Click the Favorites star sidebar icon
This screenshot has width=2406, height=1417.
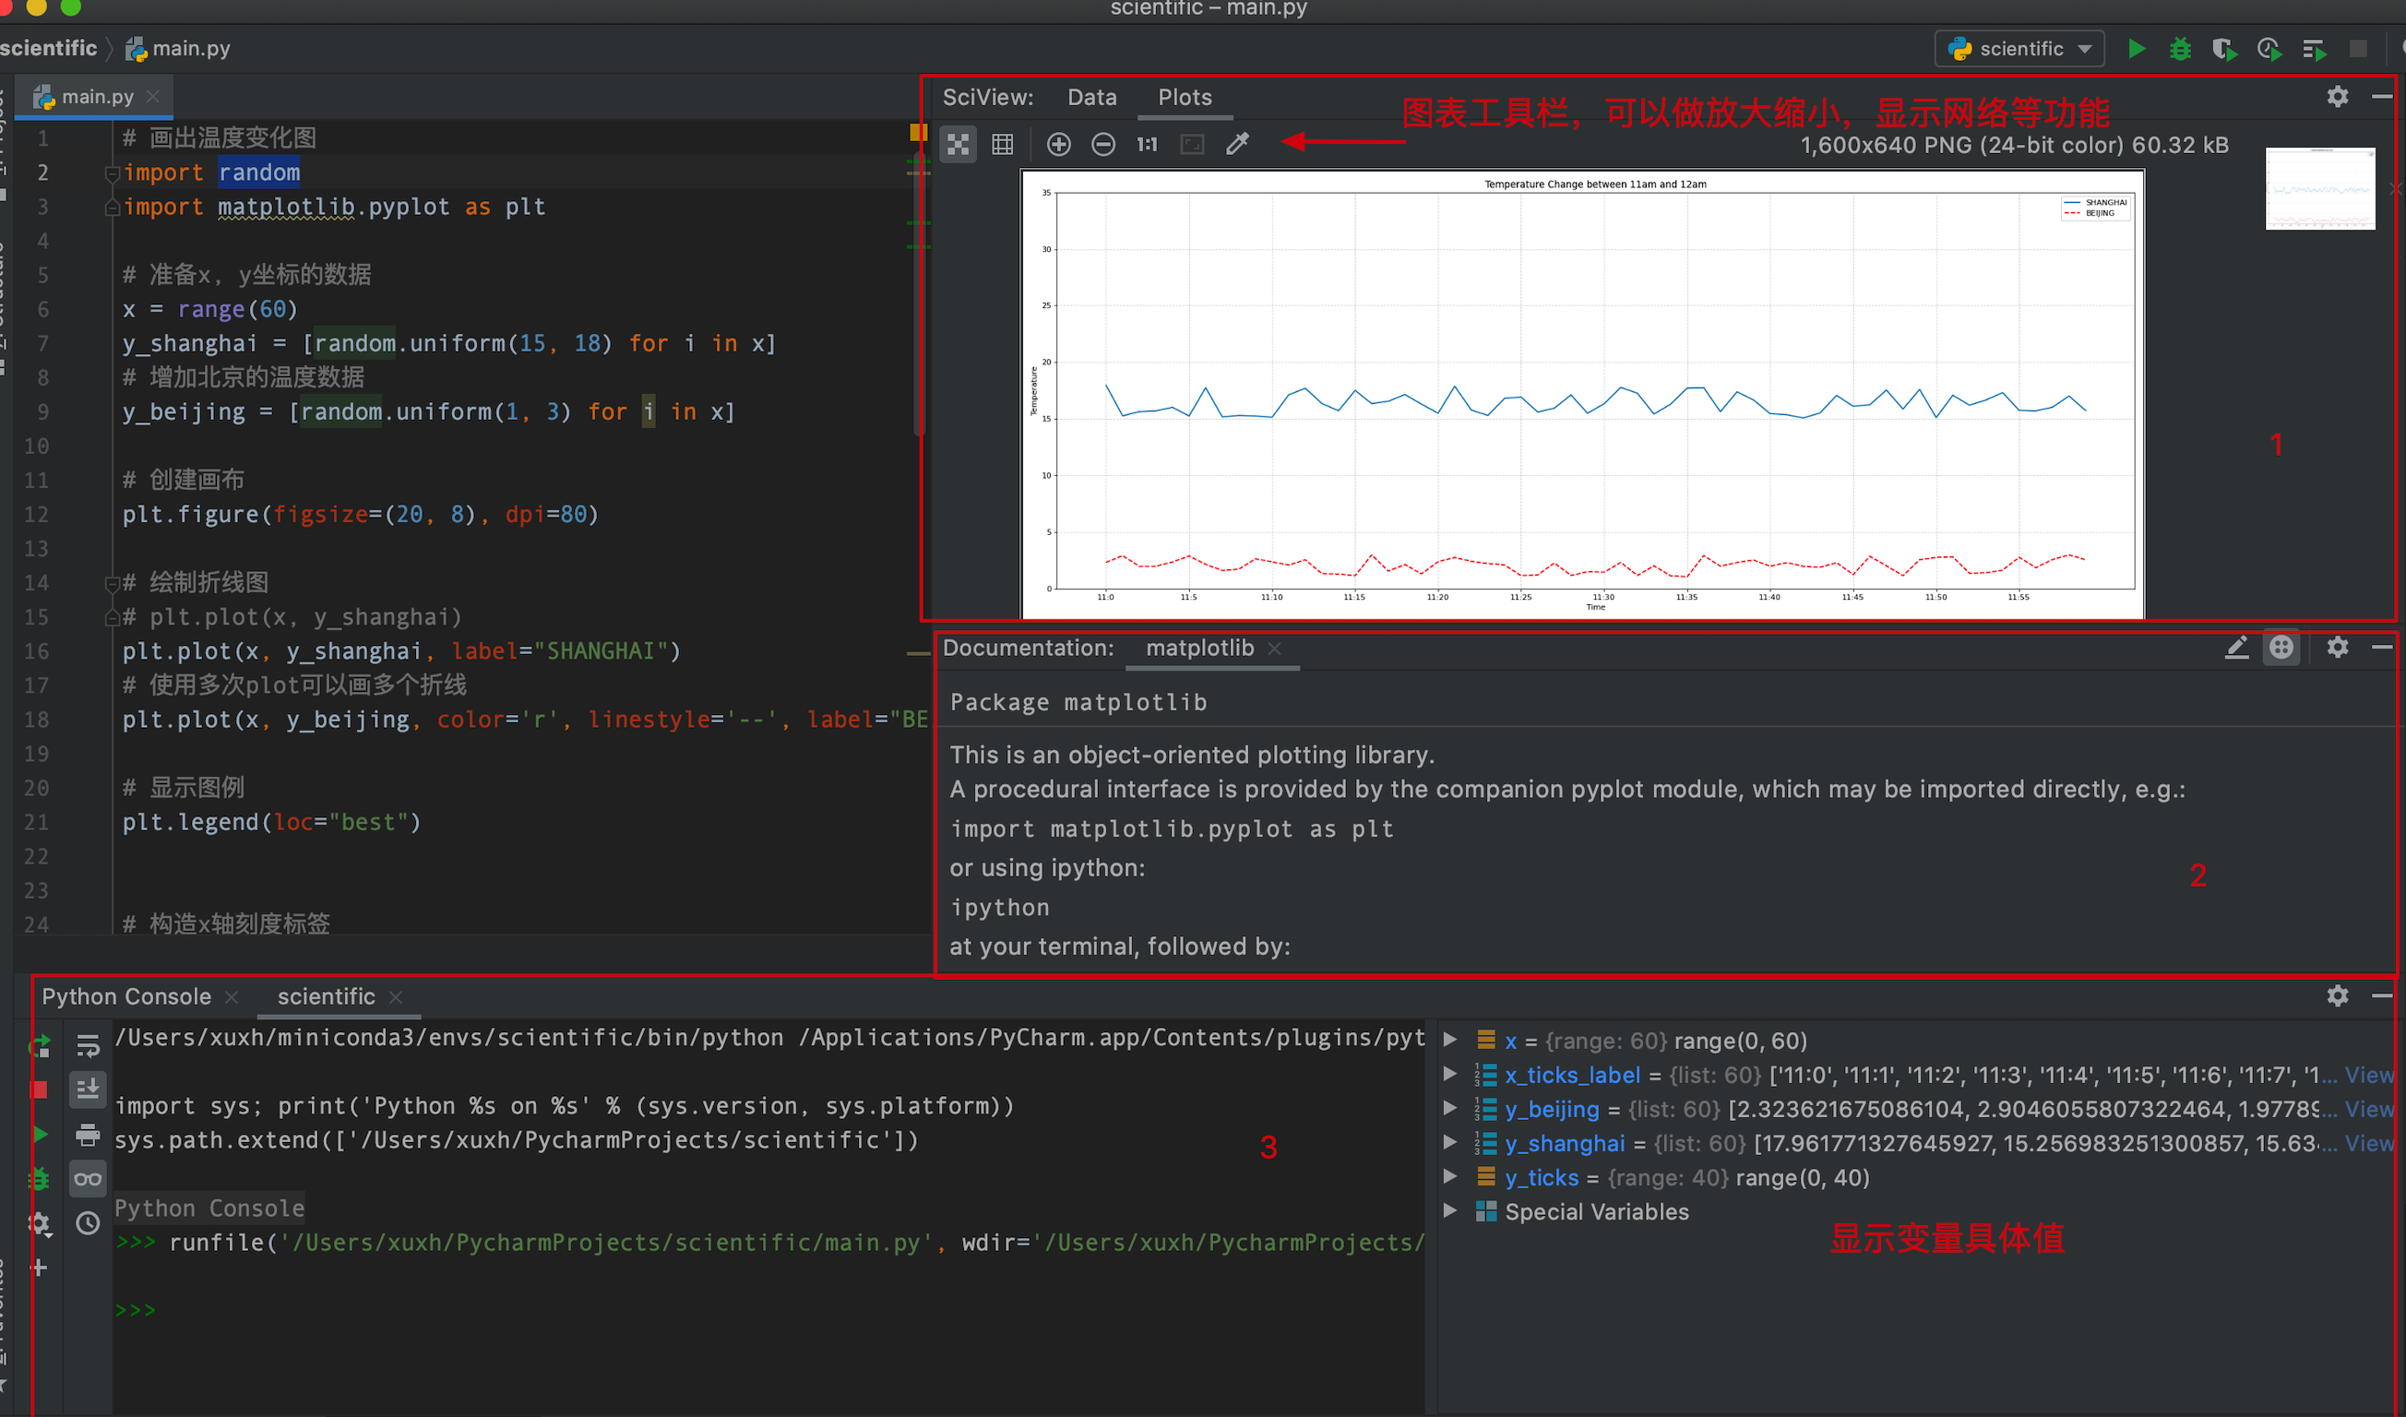(3, 1385)
